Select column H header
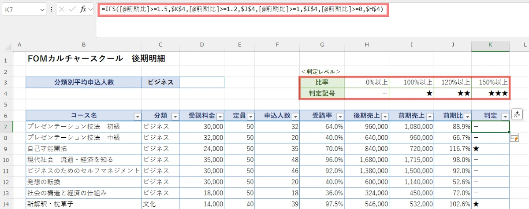The width and height of the screenshot is (529, 209). [367, 44]
